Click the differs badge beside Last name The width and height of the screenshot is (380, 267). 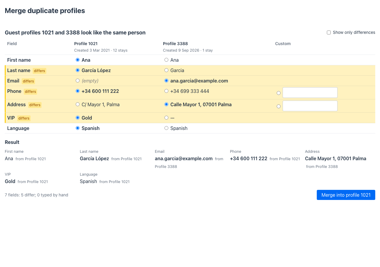pyautogui.click(x=39, y=71)
